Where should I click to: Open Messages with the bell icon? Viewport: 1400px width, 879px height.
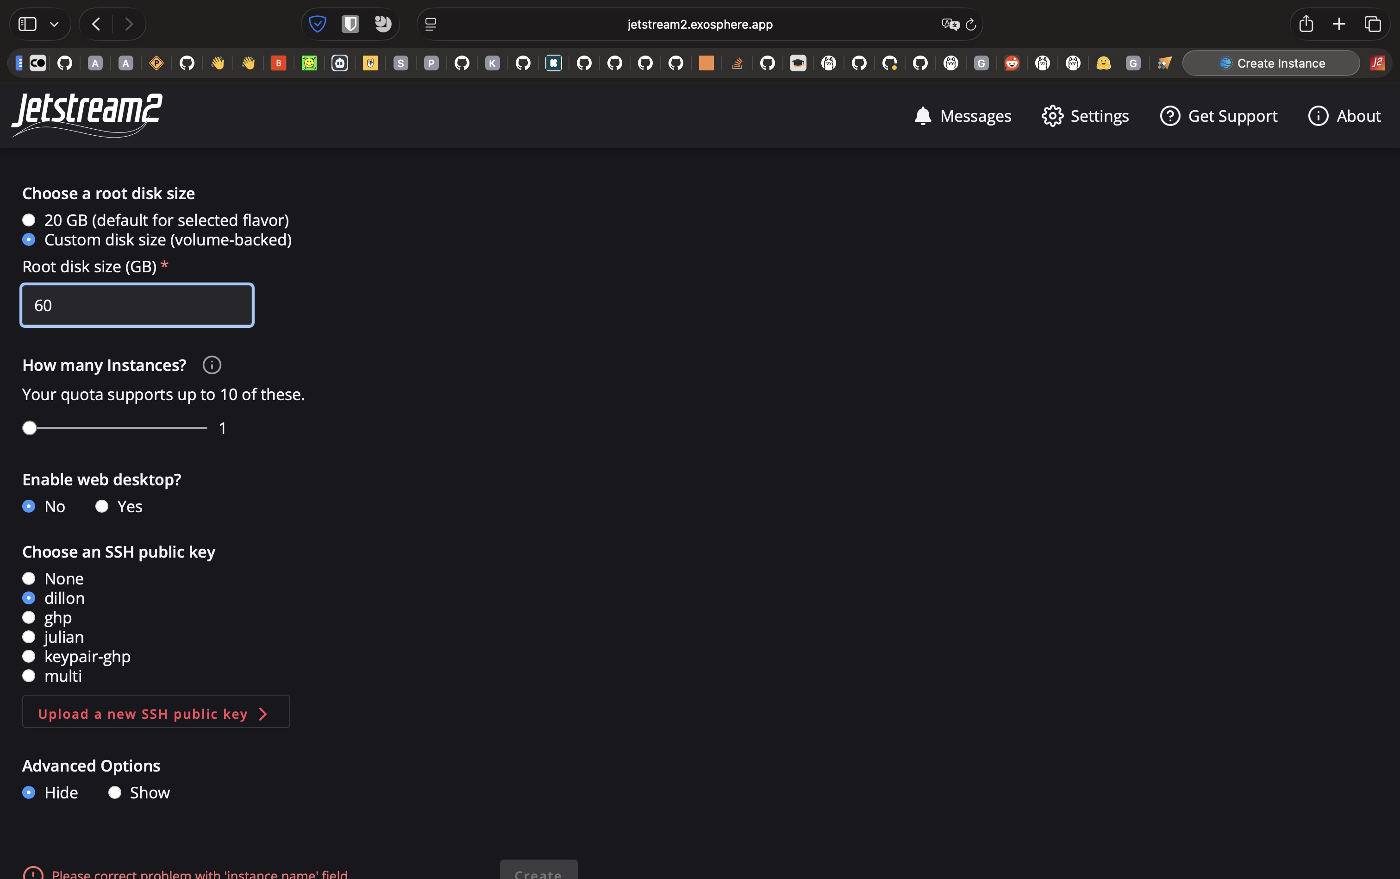(x=962, y=116)
